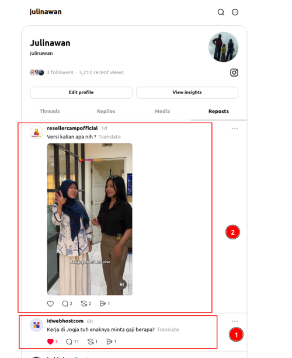Like the resellercampofficial post

pos(50,304)
